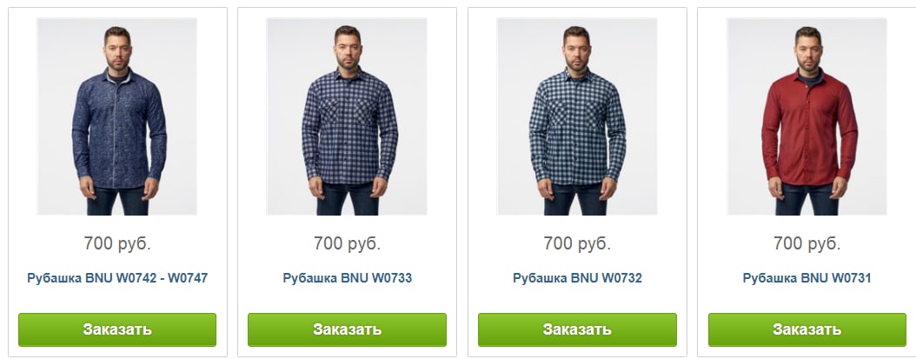Open the Рубашка BNU W0733 link

coord(347,278)
